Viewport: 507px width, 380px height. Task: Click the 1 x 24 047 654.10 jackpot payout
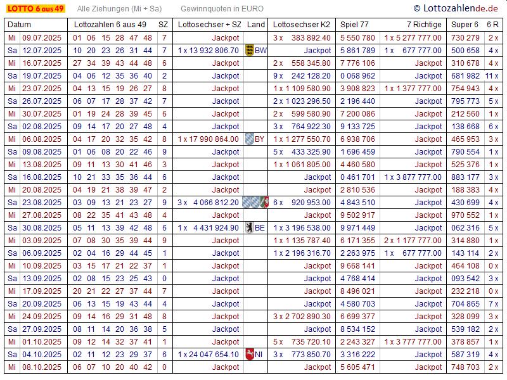(209, 355)
